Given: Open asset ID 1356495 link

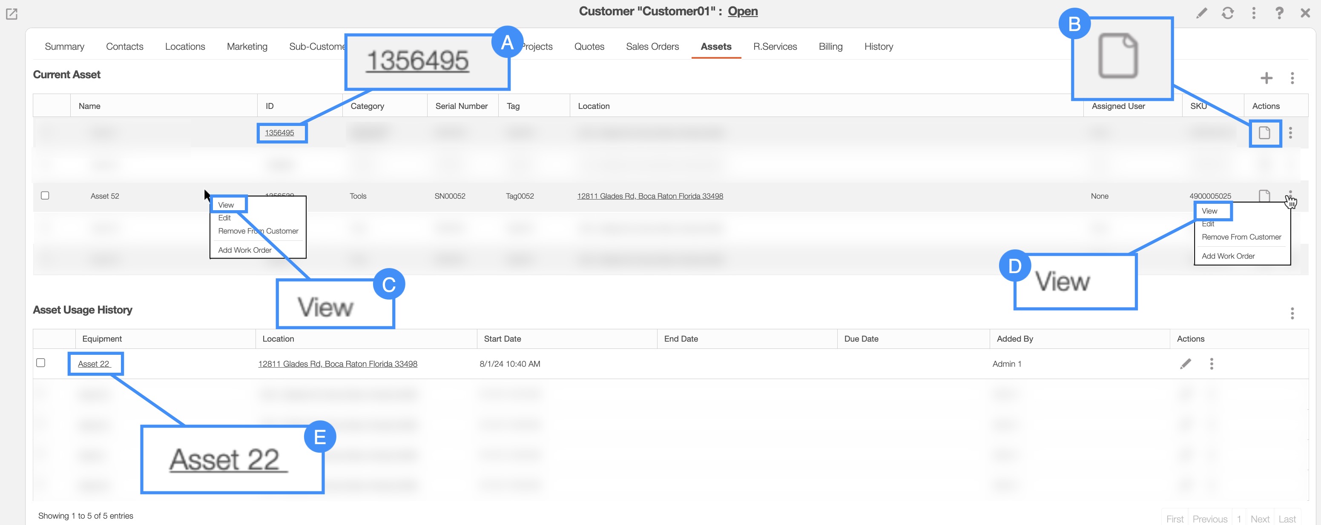Looking at the screenshot, I should click(x=279, y=133).
